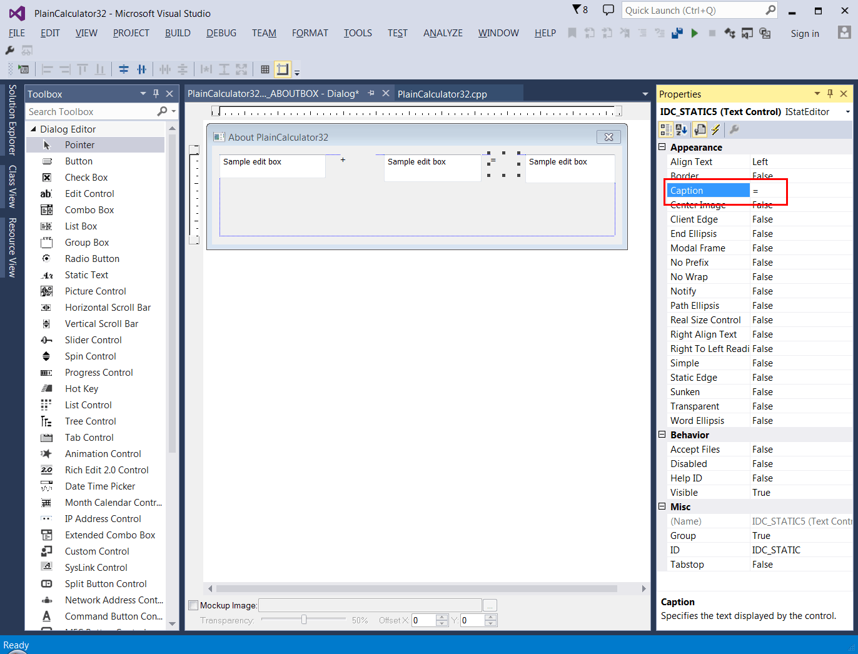
Task: Open the feedback speech bubble icon
Action: [x=608, y=10]
